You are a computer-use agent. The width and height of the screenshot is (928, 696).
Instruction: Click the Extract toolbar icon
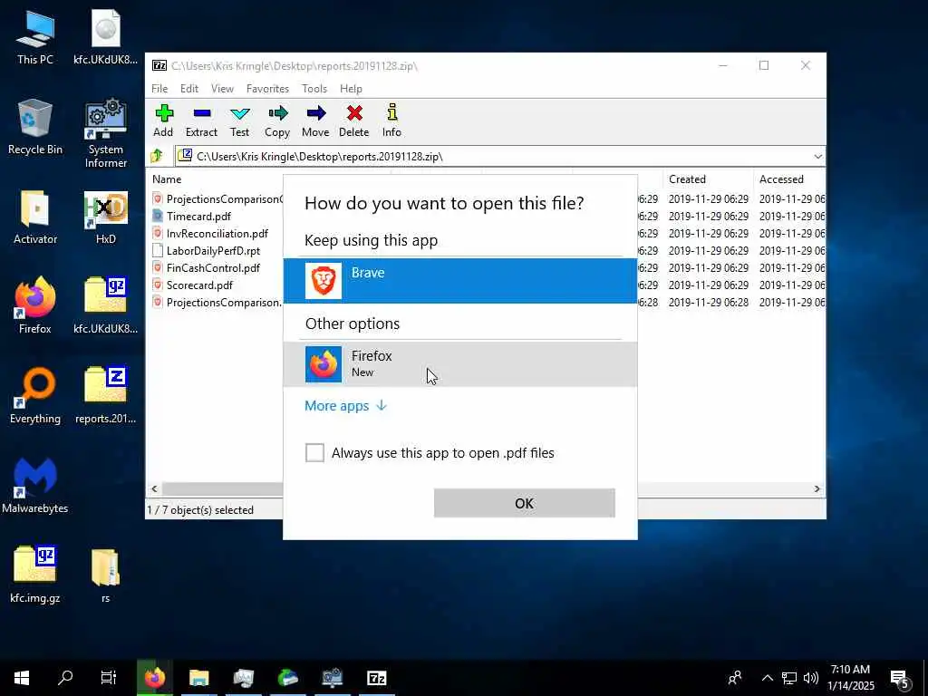[x=201, y=121]
